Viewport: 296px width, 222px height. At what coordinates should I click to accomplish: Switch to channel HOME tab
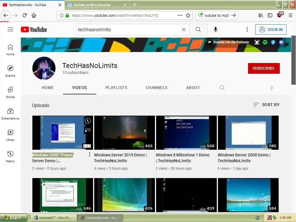(x=48, y=88)
